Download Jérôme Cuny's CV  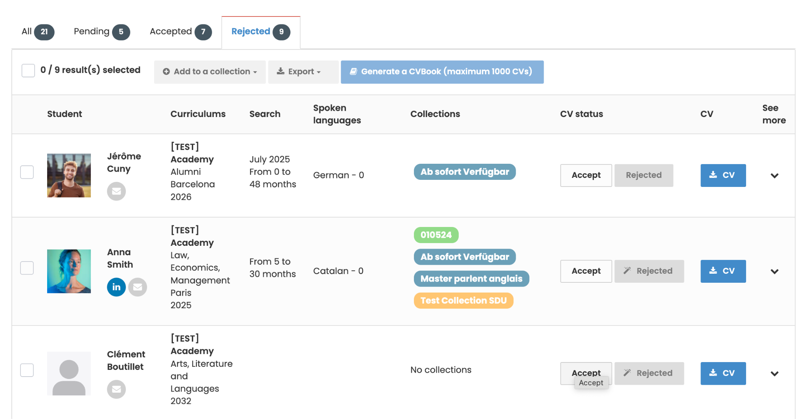[722, 175]
